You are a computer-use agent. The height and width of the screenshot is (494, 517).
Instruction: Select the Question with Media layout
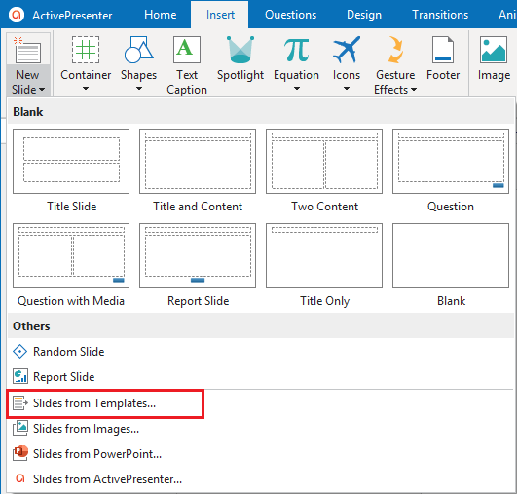point(71,255)
